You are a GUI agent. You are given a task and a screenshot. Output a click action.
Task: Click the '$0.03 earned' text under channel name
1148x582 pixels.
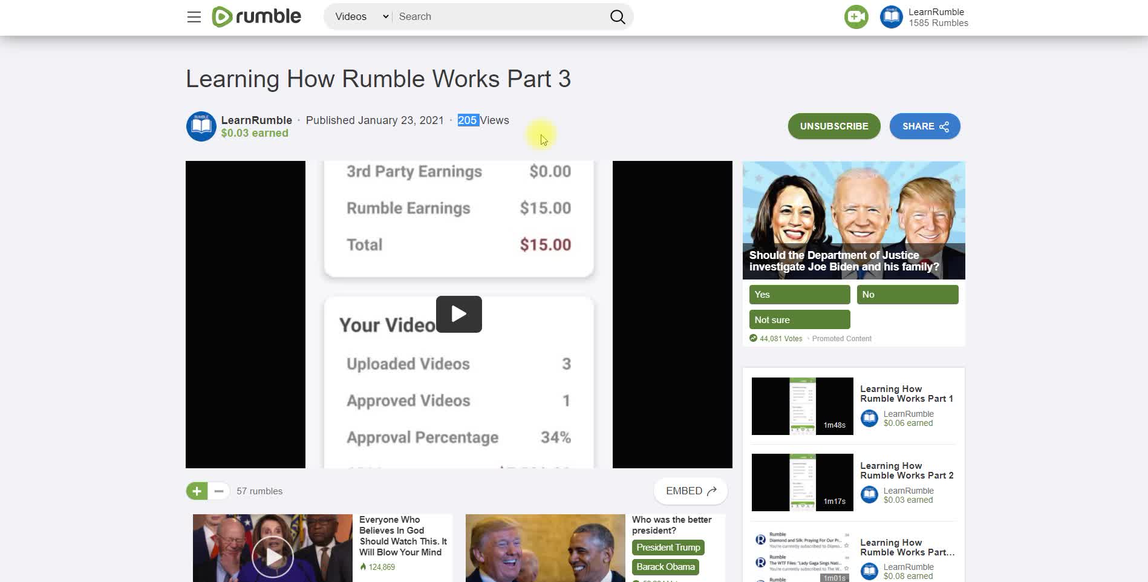tap(255, 133)
